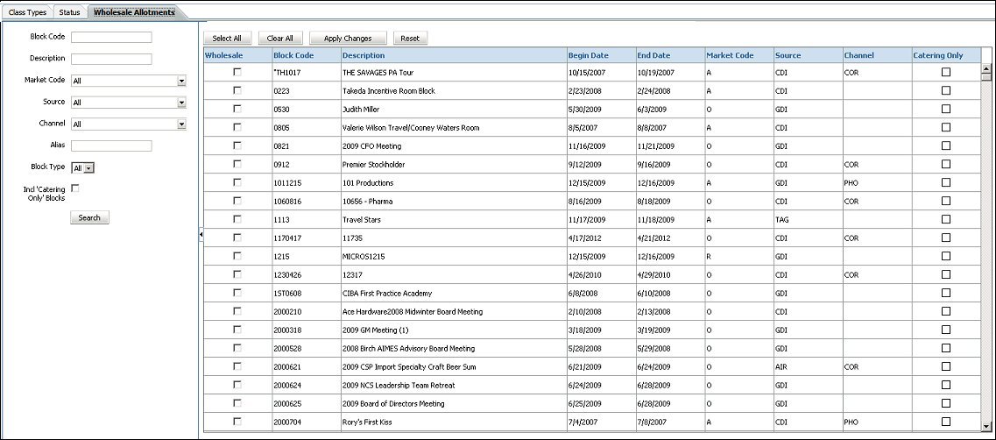Open the Market Code dropdown

[181, 81]
